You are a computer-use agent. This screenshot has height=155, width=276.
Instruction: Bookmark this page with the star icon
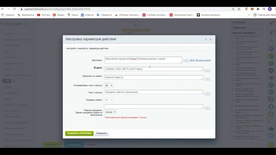pyautogui.click(x=239, y=9)
